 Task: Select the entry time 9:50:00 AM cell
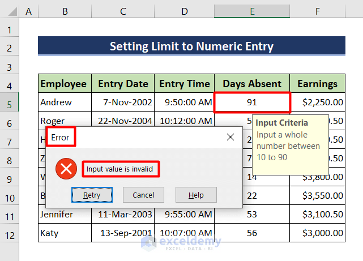tap(184, 102)
